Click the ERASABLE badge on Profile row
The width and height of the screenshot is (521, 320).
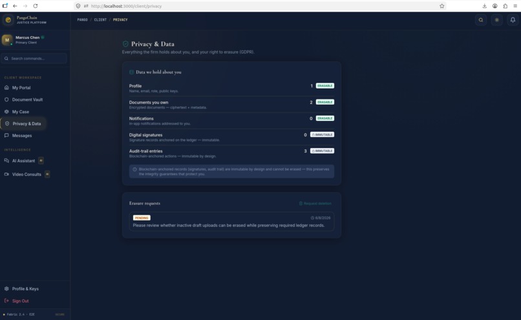click(x=324, y=86)
